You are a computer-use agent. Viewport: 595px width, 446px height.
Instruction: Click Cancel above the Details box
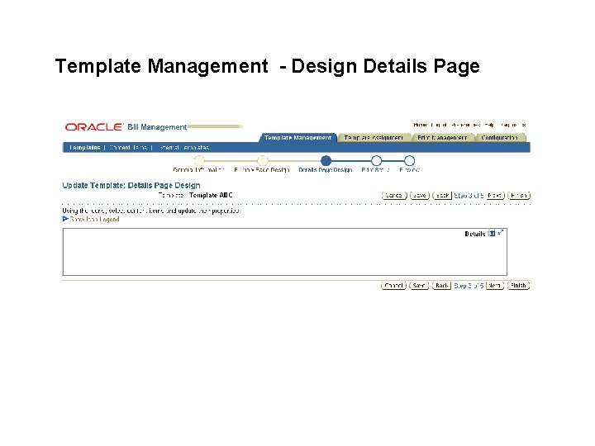pos(394,195)
